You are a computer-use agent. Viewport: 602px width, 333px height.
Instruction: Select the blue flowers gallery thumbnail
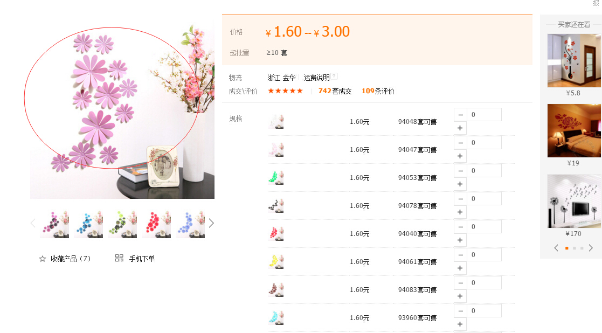coord(89,224)
